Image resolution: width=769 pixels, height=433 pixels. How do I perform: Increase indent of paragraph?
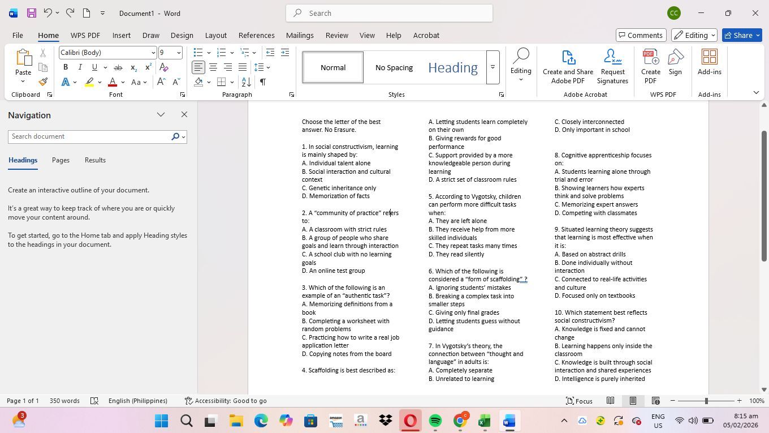click(284, 53)
